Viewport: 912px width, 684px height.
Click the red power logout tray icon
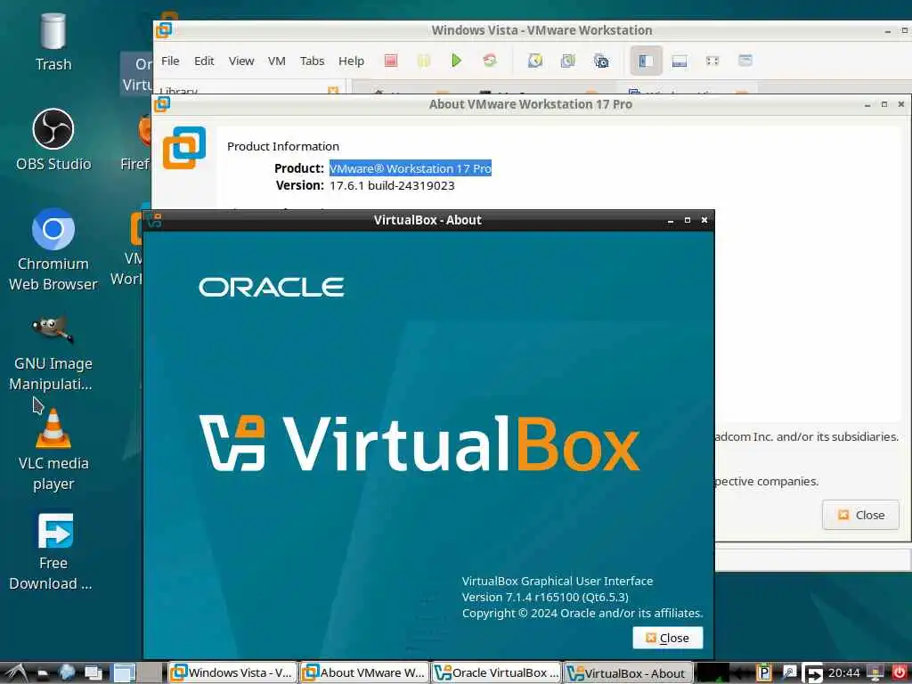point(899,673)
